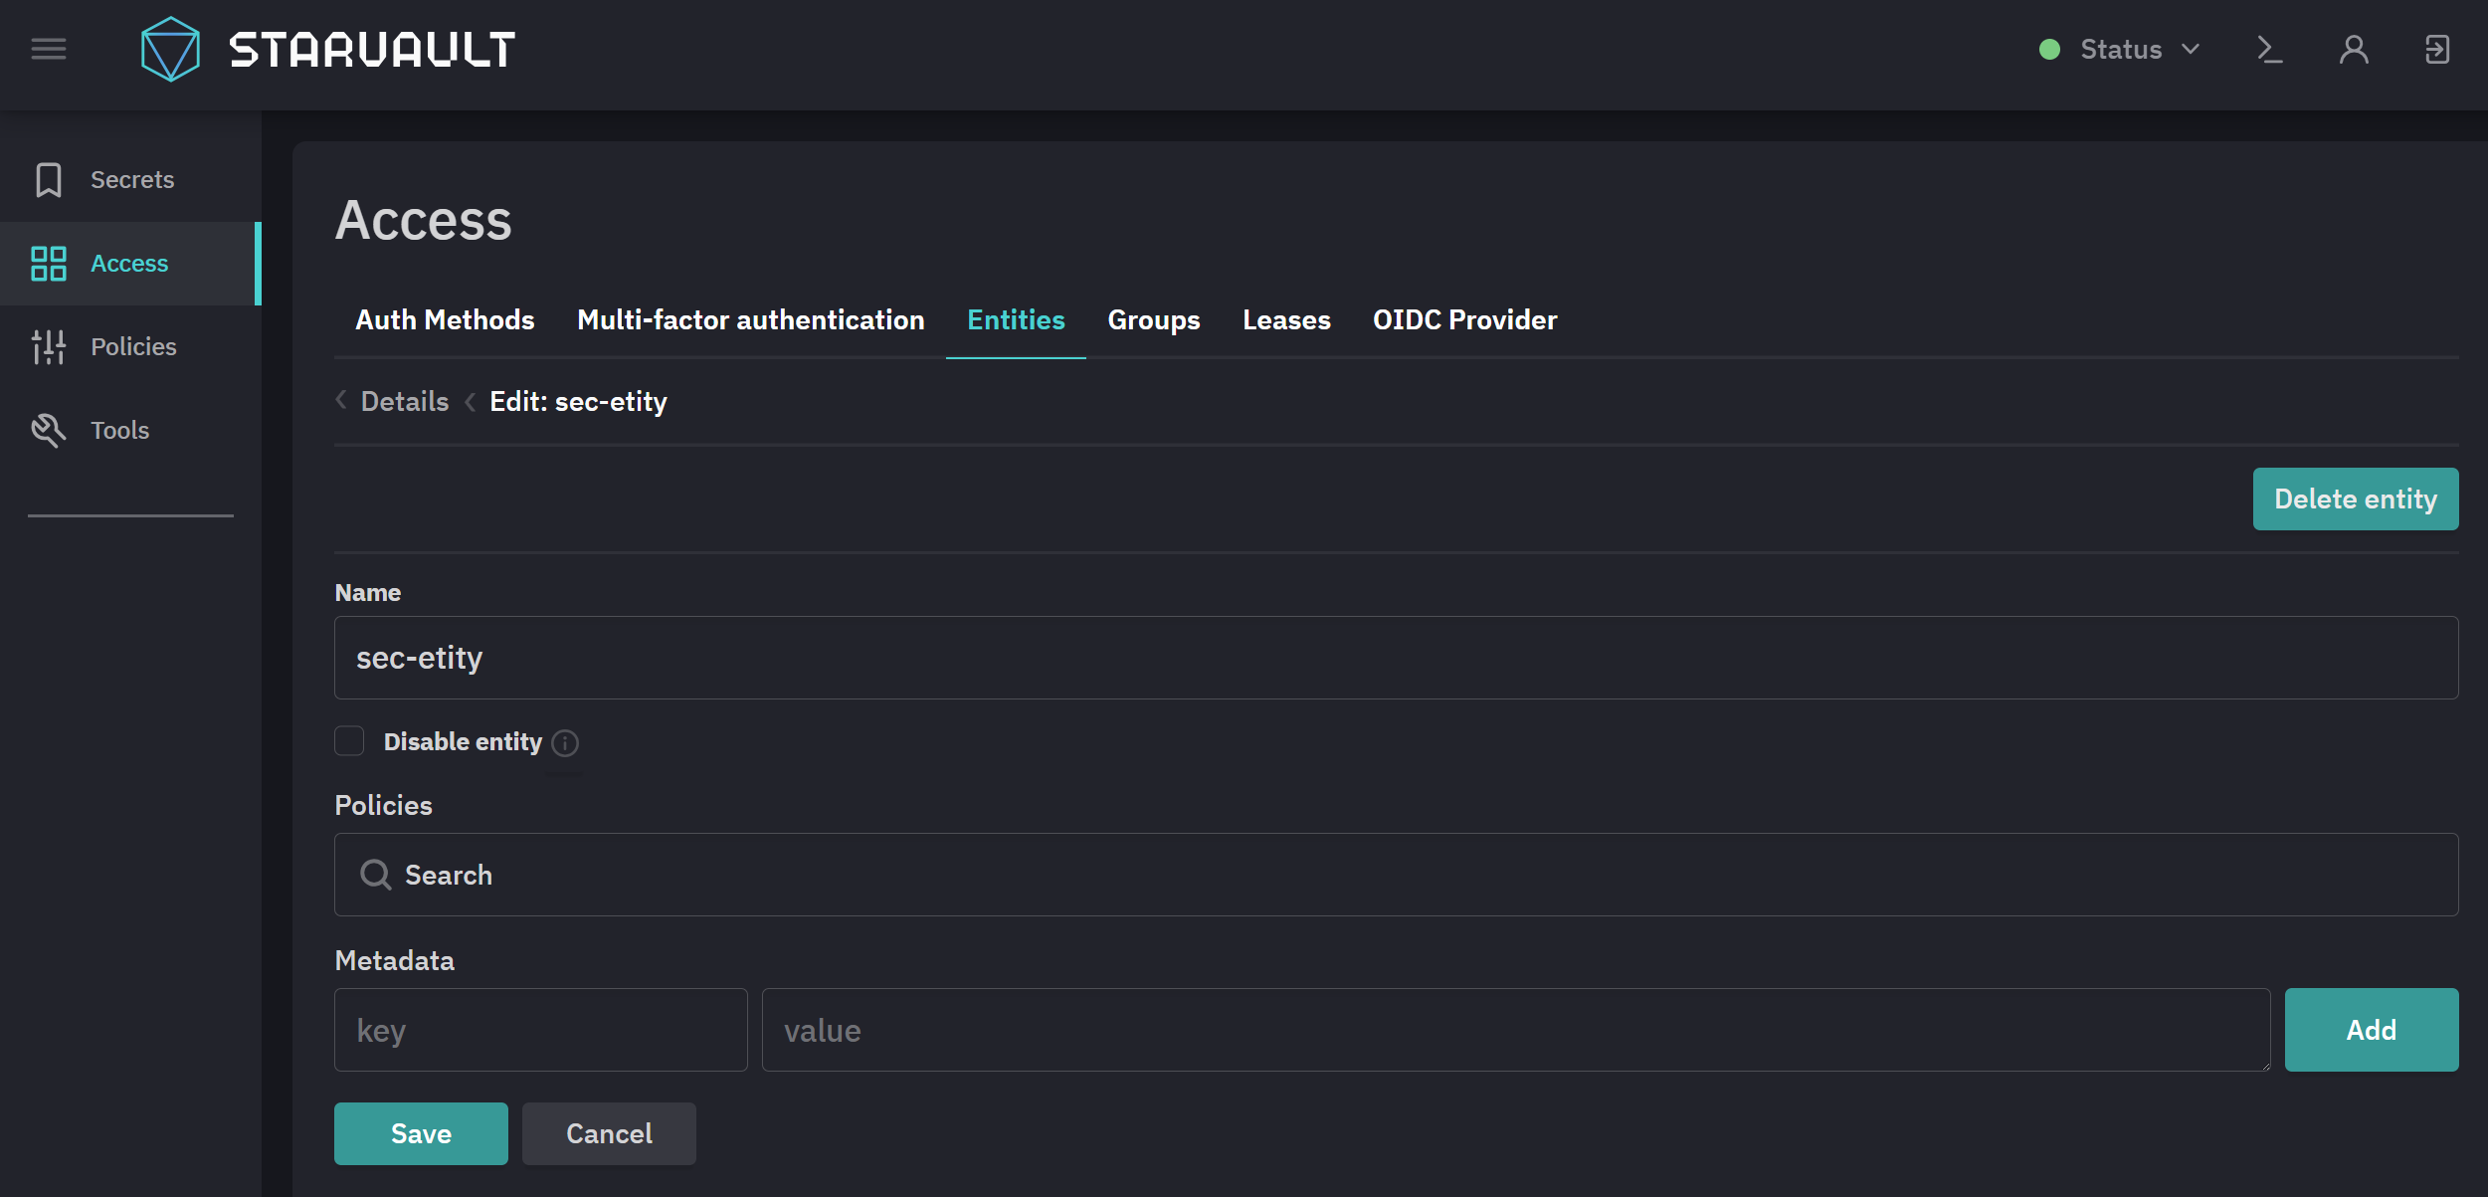The height and width of the screenshot is (1197, 2488).
Task: Switch to the Auth Methods tab
Action: pyautogui.click(x=445, y=319)
